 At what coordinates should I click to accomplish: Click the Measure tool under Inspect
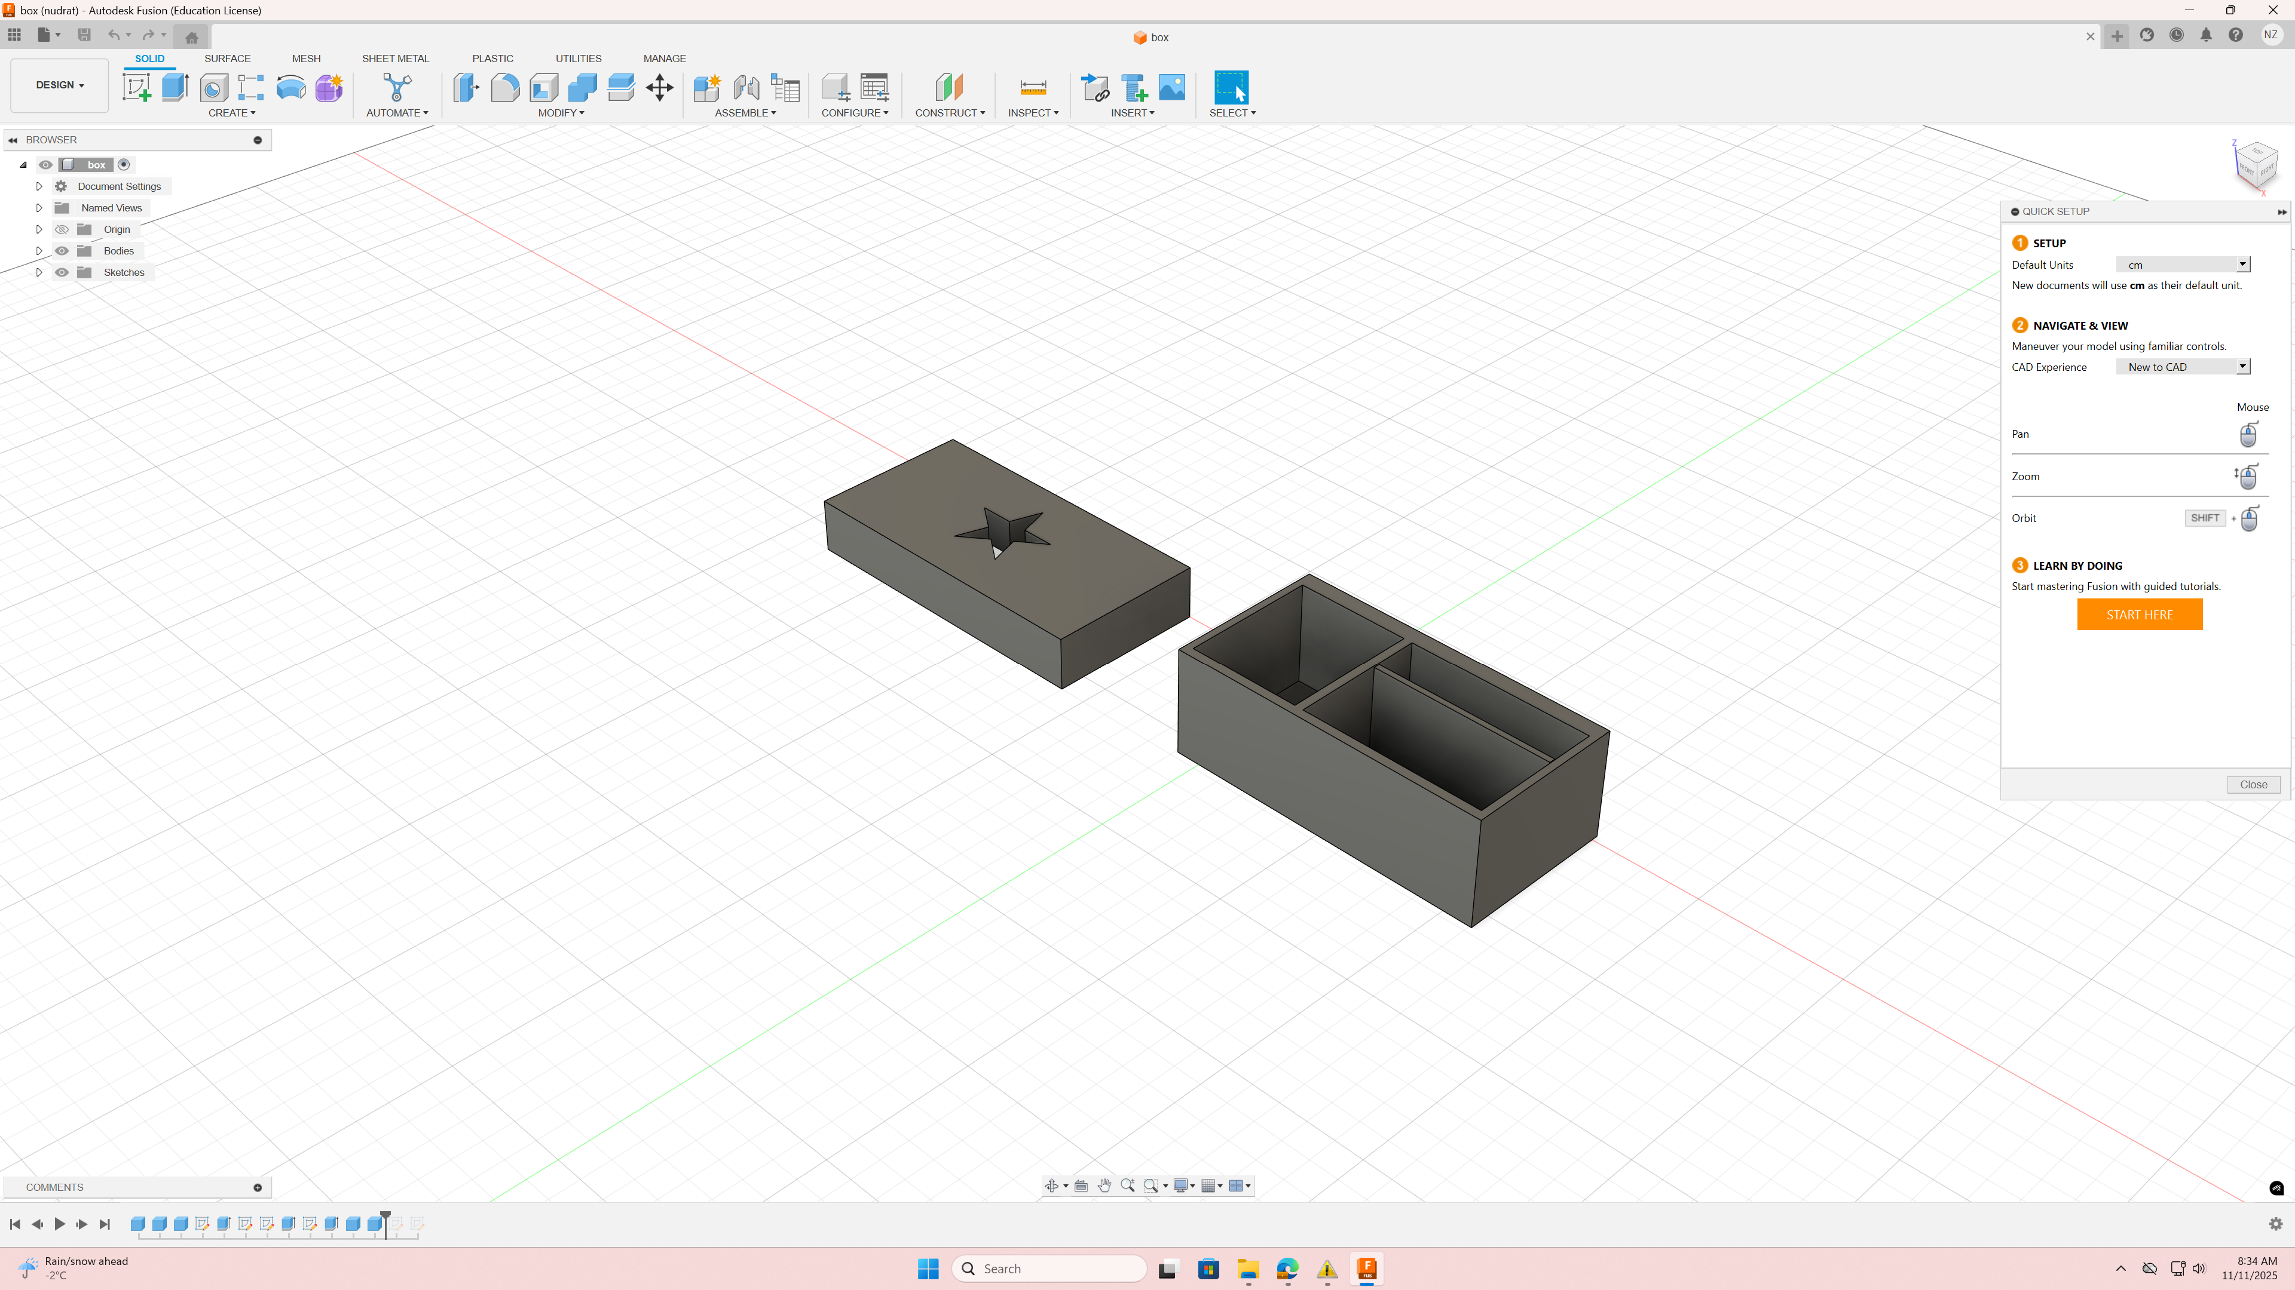tap(1033, 87)
